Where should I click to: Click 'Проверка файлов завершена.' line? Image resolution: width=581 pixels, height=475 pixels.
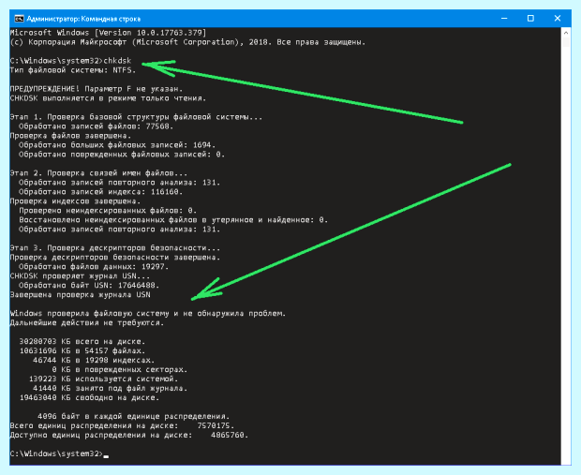point(70,136)
